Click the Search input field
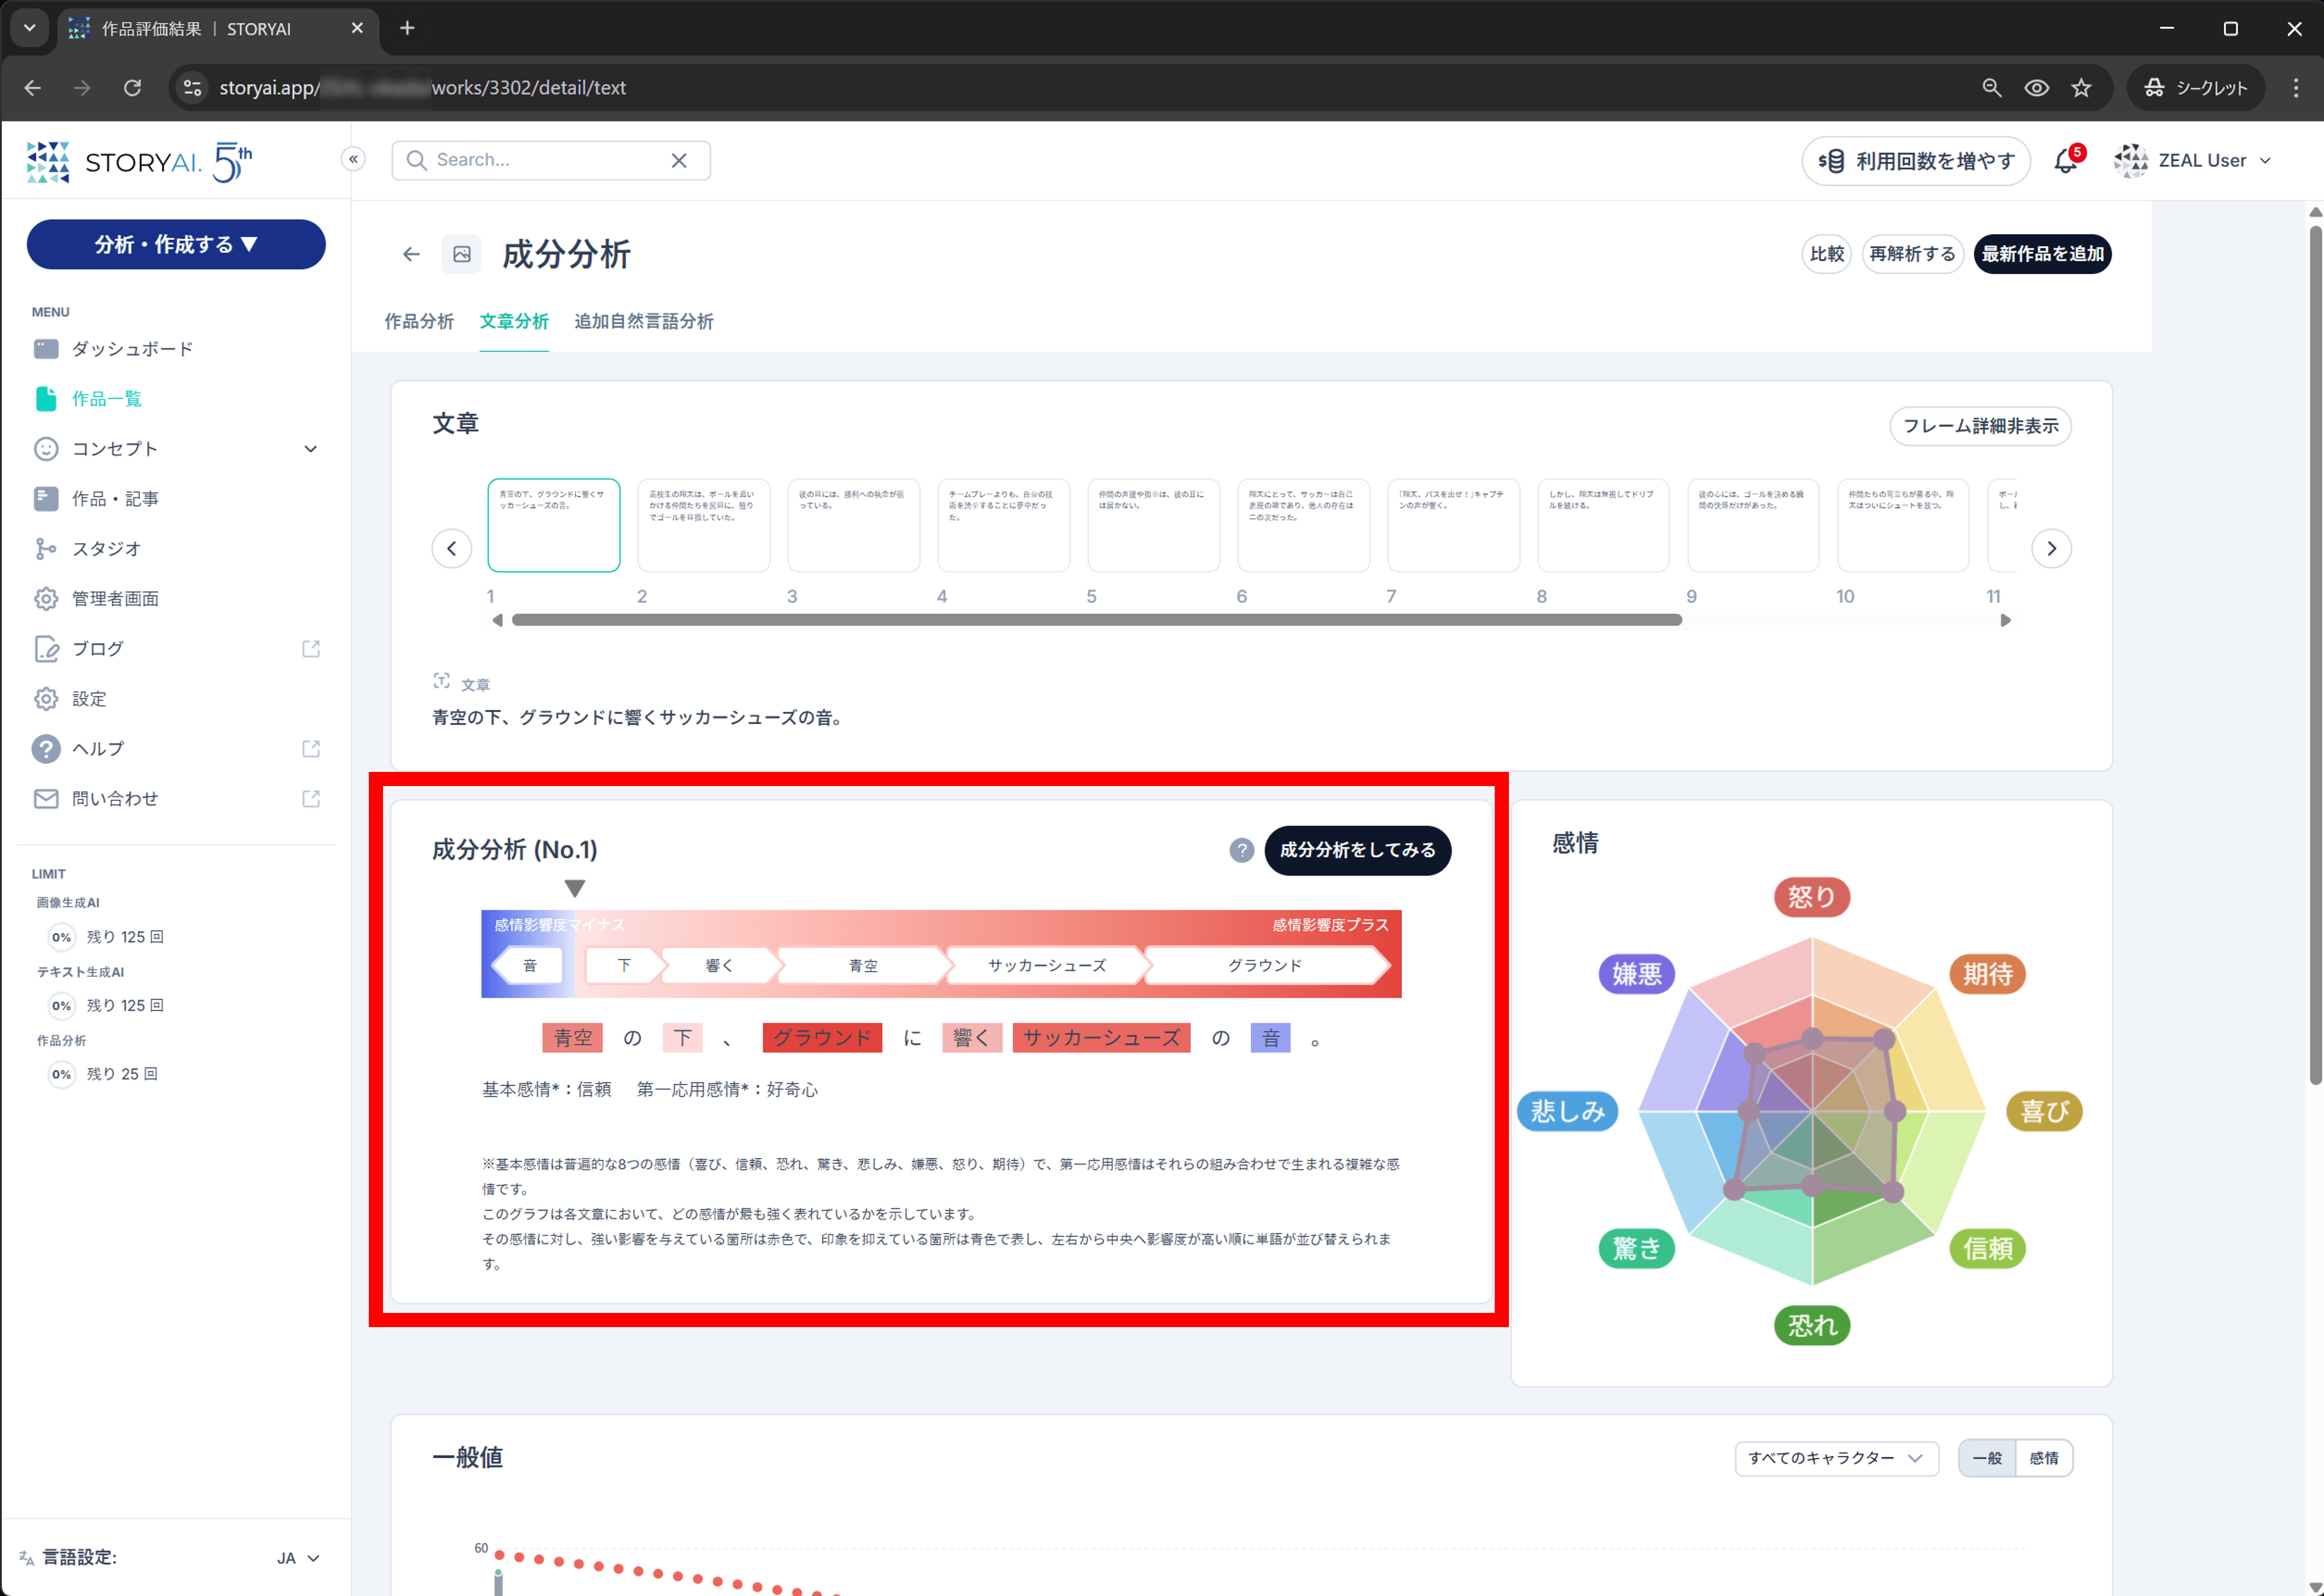 (x=550, y=160)
